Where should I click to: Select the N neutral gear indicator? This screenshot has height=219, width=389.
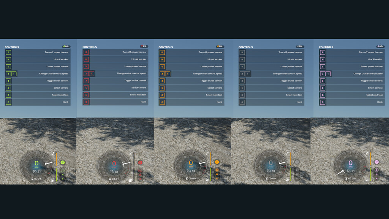coord(62,175)
